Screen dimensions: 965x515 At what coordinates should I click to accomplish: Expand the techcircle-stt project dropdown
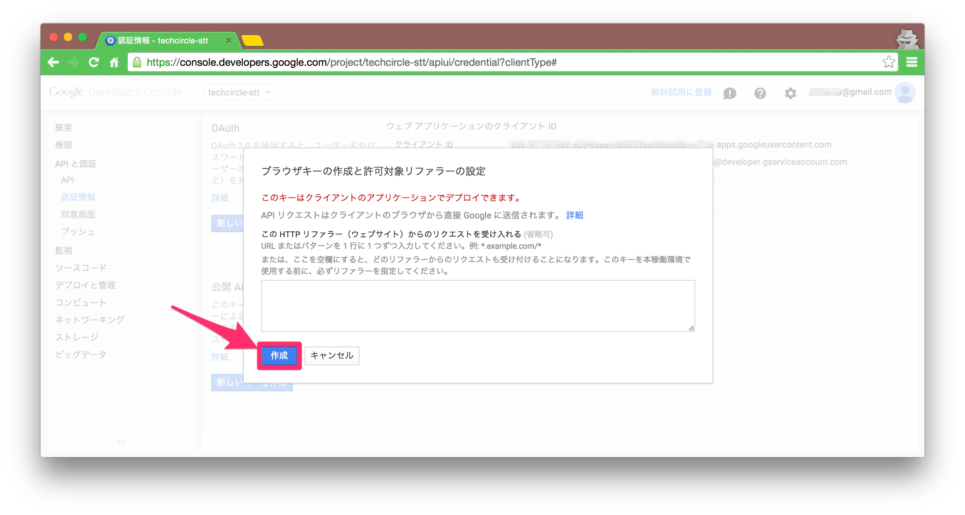tap(240, 93)
